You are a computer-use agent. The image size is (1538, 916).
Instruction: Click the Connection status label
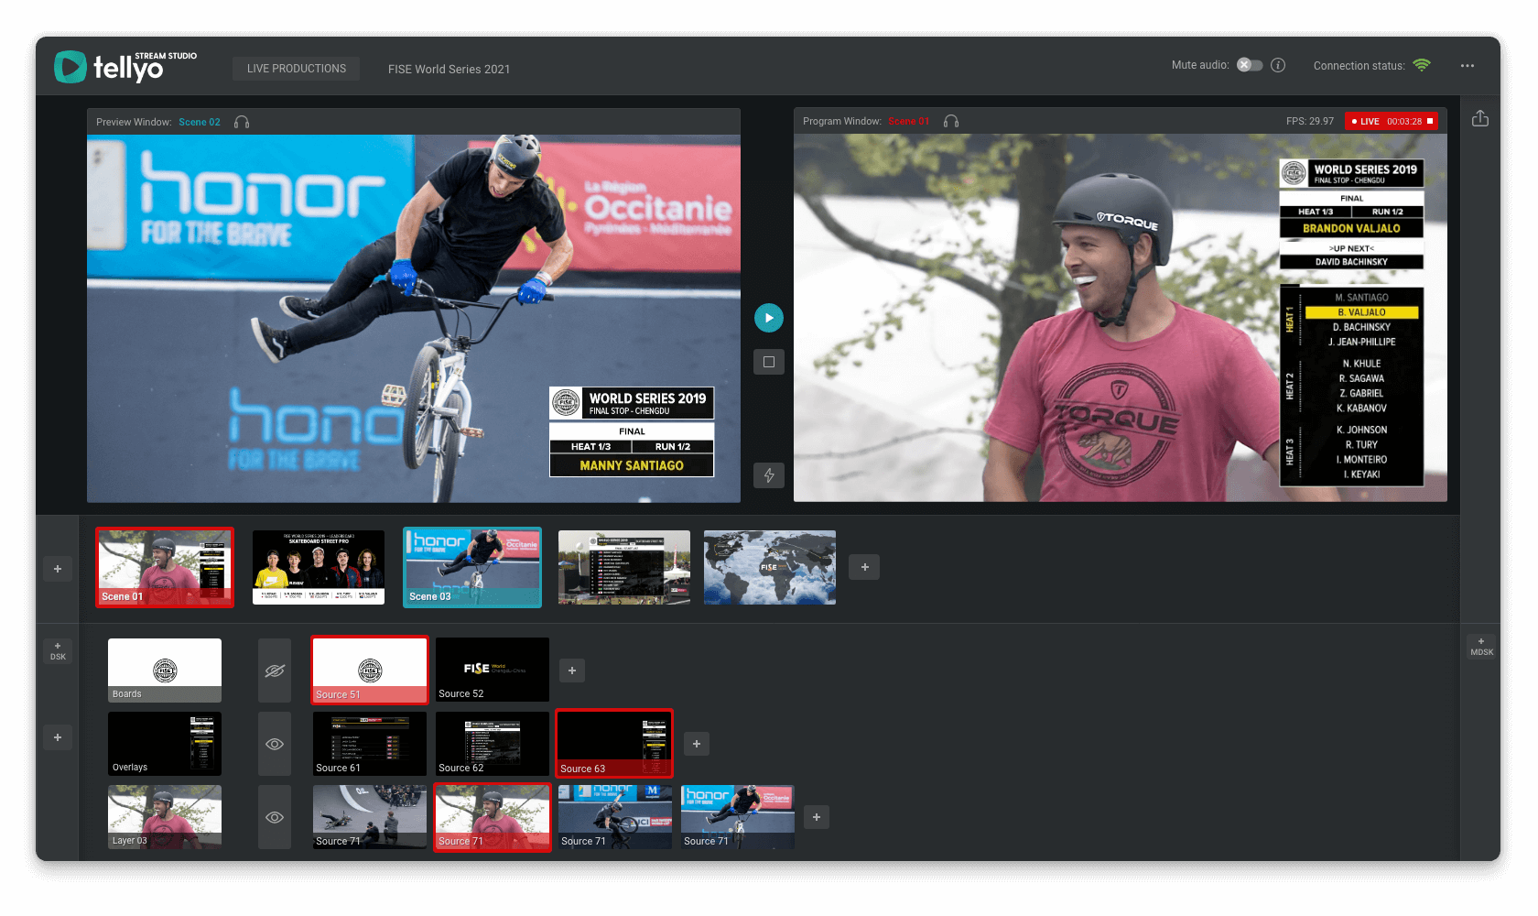click(x=1359, y=66)
